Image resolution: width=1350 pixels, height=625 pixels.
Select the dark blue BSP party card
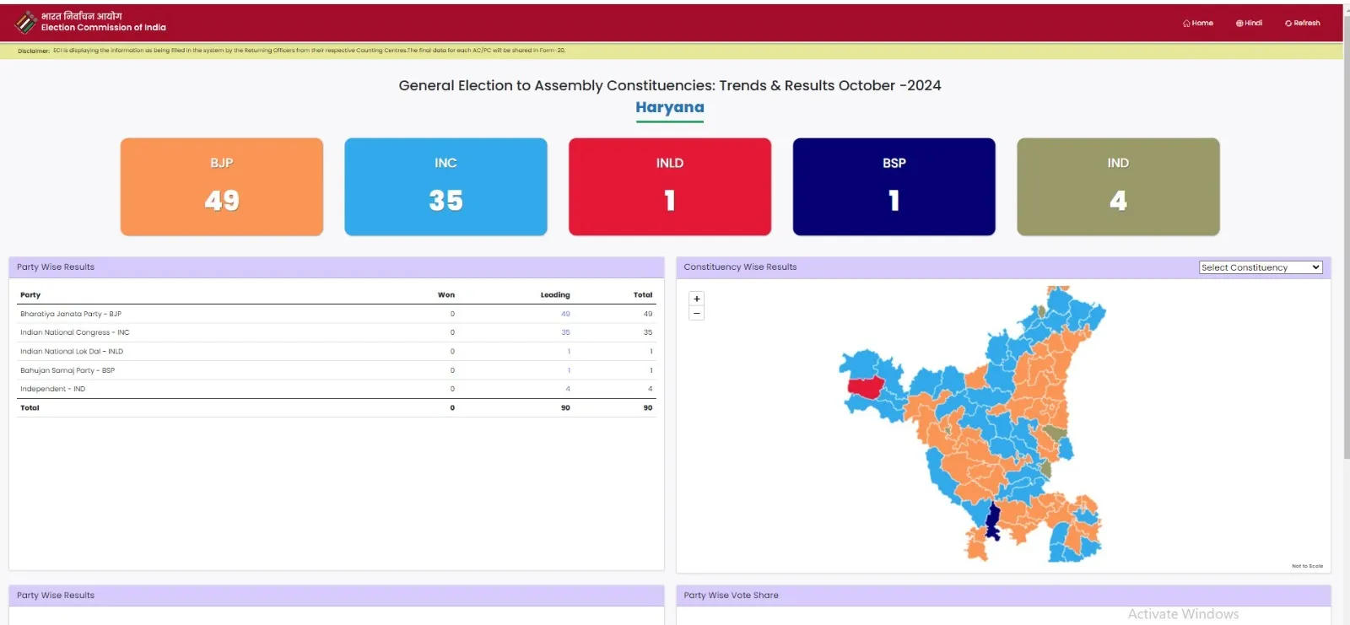(894, 186)
